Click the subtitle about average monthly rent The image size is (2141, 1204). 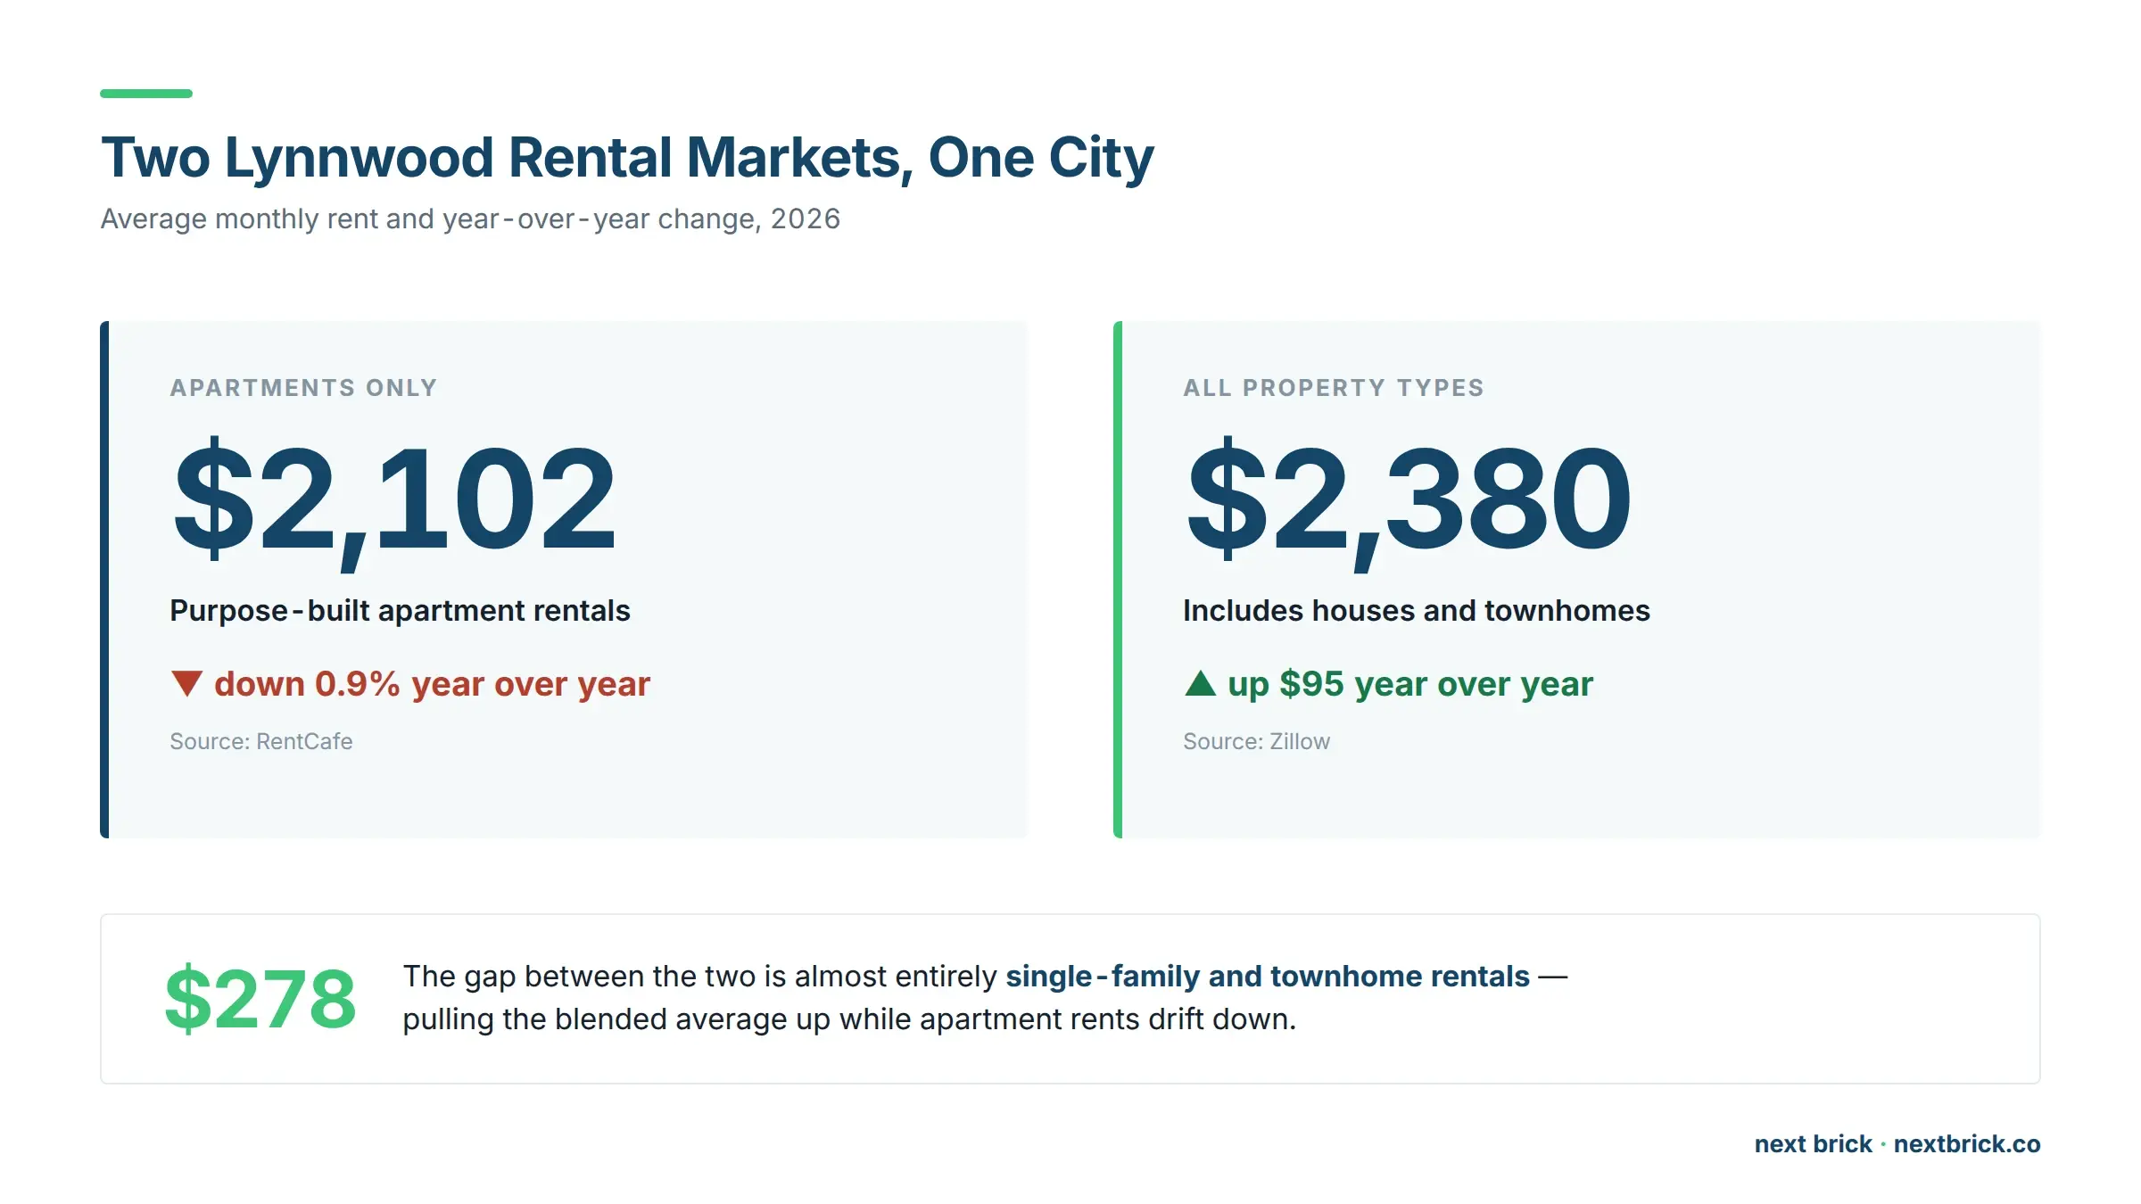click(x=470, y=219)
